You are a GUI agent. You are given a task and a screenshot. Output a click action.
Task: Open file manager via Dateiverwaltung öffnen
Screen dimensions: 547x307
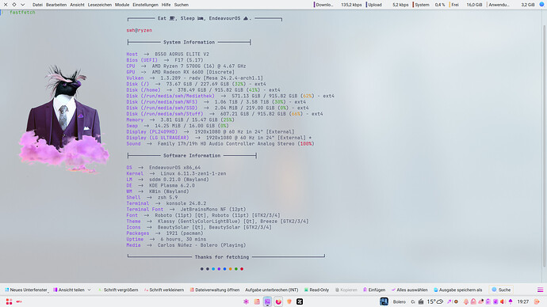[x=215, y=290]
